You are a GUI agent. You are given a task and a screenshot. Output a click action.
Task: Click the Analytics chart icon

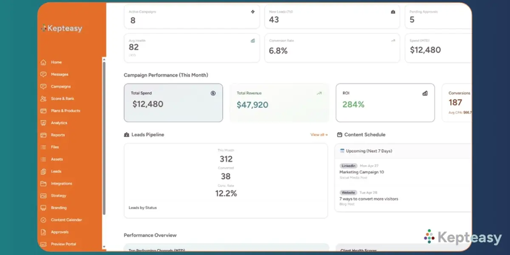(43, 123)
